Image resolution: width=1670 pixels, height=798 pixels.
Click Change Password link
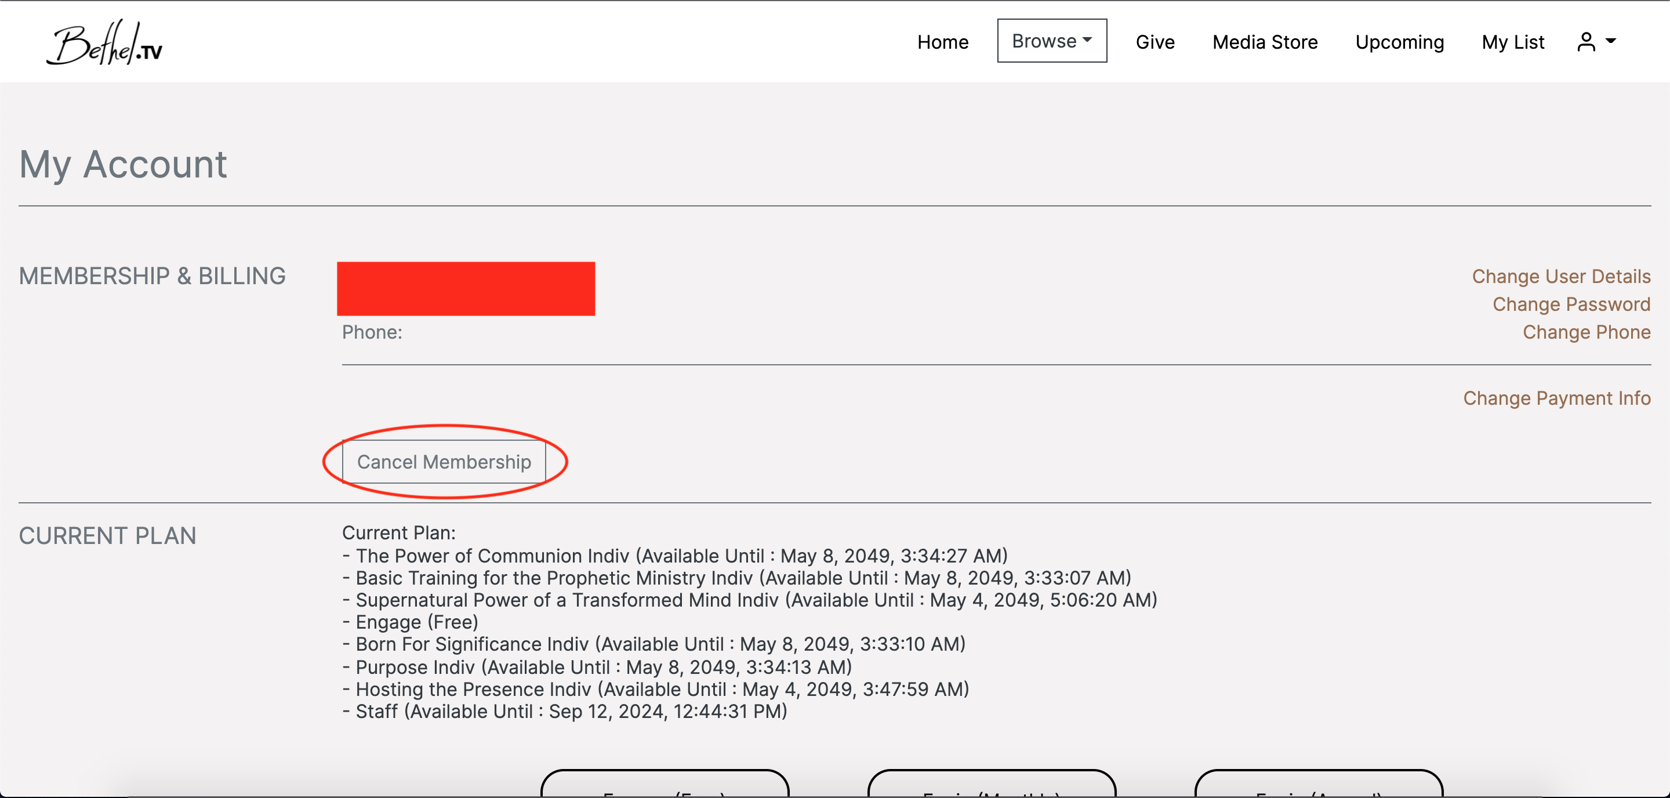pyautogui.click(x=1571, y=304)
